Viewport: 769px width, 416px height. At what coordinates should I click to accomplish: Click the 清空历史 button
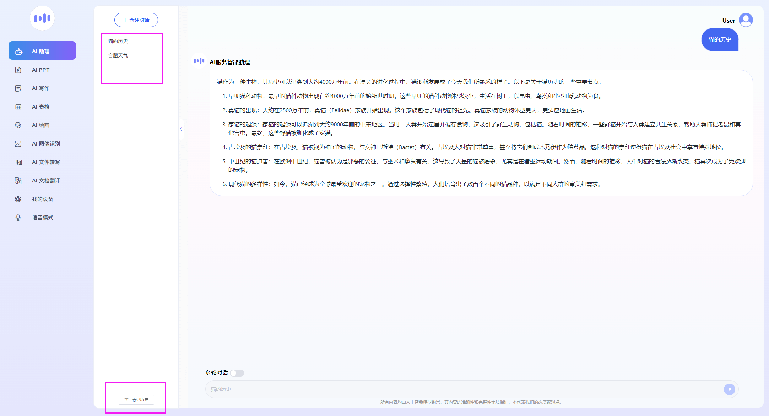pos(136,400)
